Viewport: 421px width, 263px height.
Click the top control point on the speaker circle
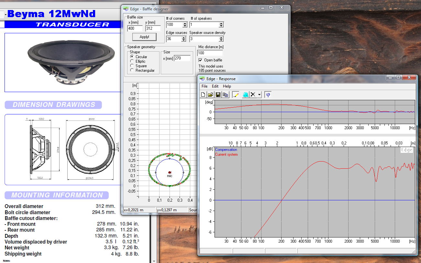pos(170,159)
